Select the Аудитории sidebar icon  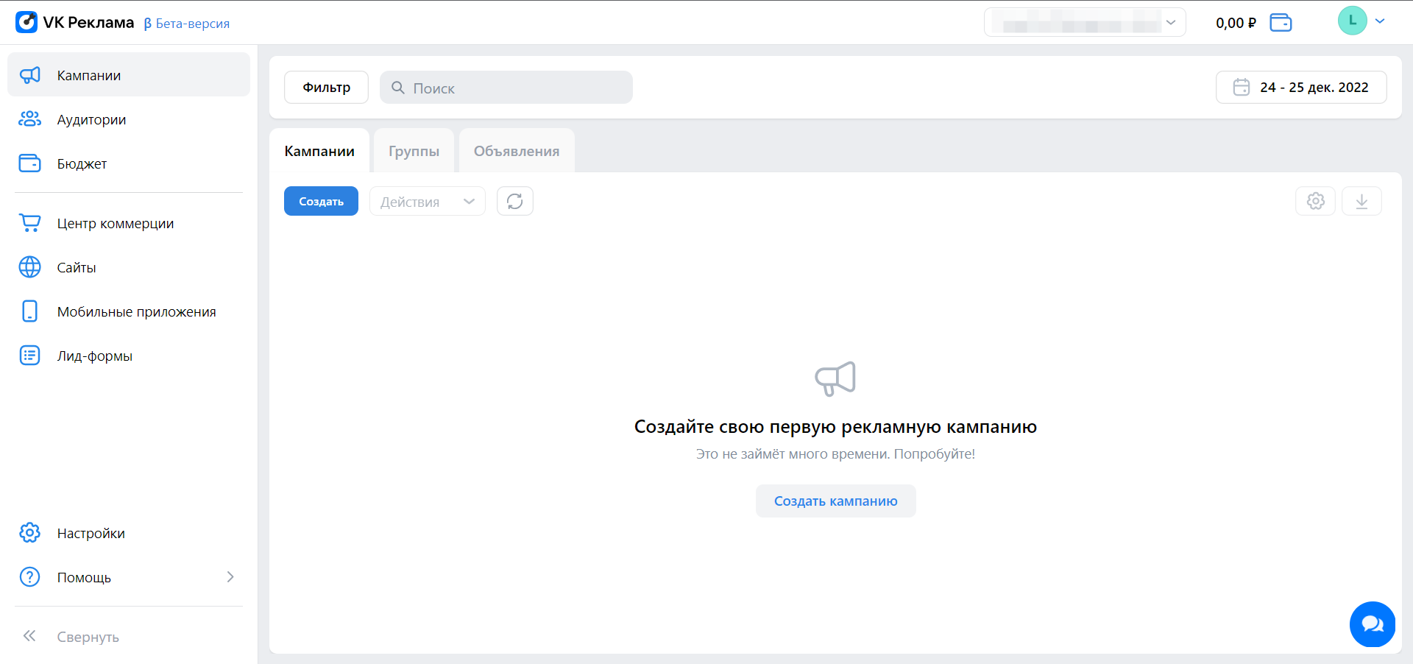pos(29,119)
